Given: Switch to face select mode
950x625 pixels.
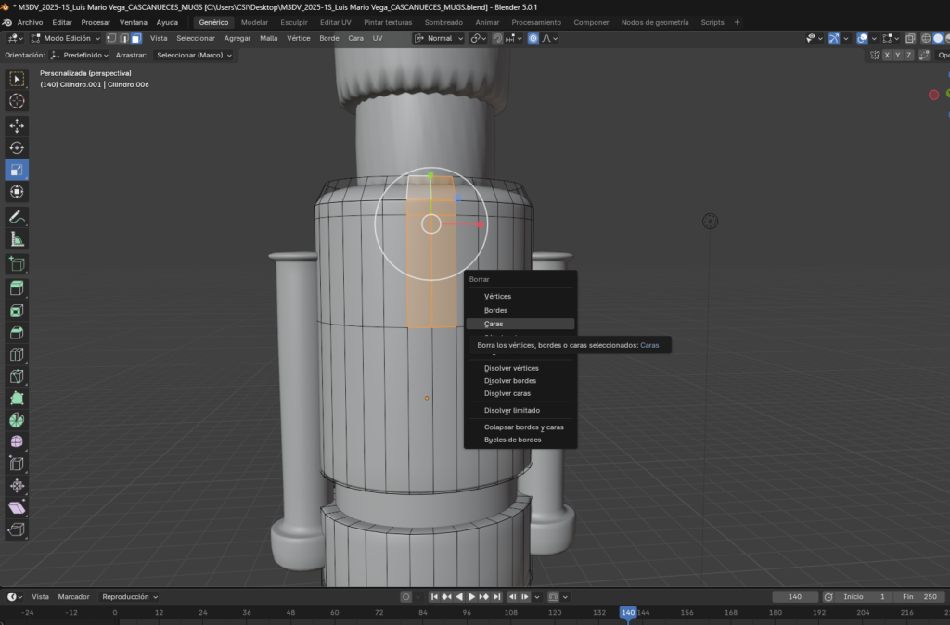Looking at the screenshot, I should [135, 38].
